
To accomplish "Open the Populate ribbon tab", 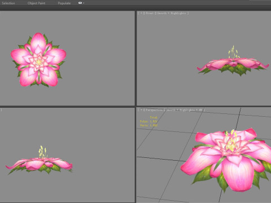I will tap(64, 3).
